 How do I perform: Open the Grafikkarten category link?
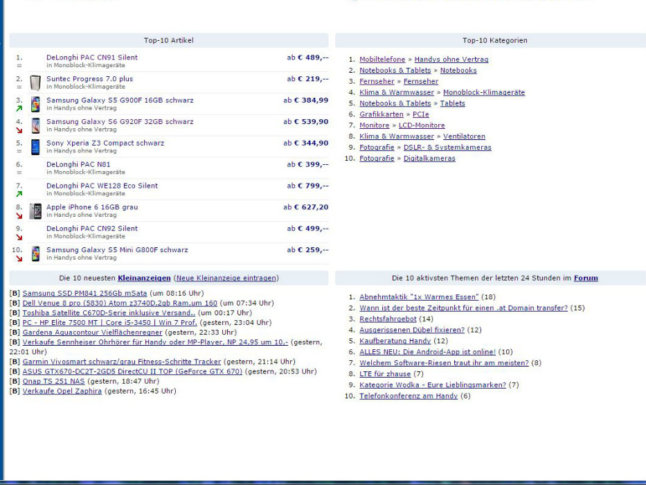(381, 114)
